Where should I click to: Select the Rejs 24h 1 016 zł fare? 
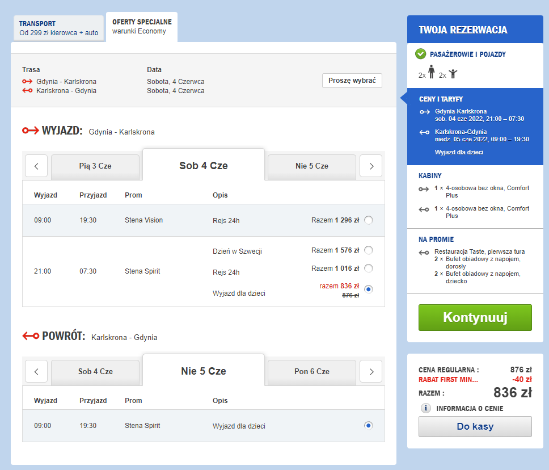pyautogui.click(x=369, y=268)
